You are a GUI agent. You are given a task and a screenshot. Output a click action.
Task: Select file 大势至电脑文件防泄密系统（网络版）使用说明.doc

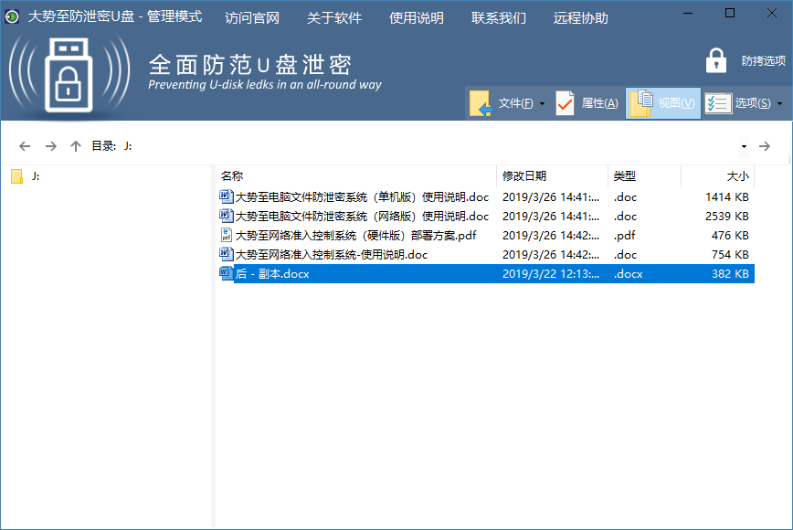pos(362,216)
